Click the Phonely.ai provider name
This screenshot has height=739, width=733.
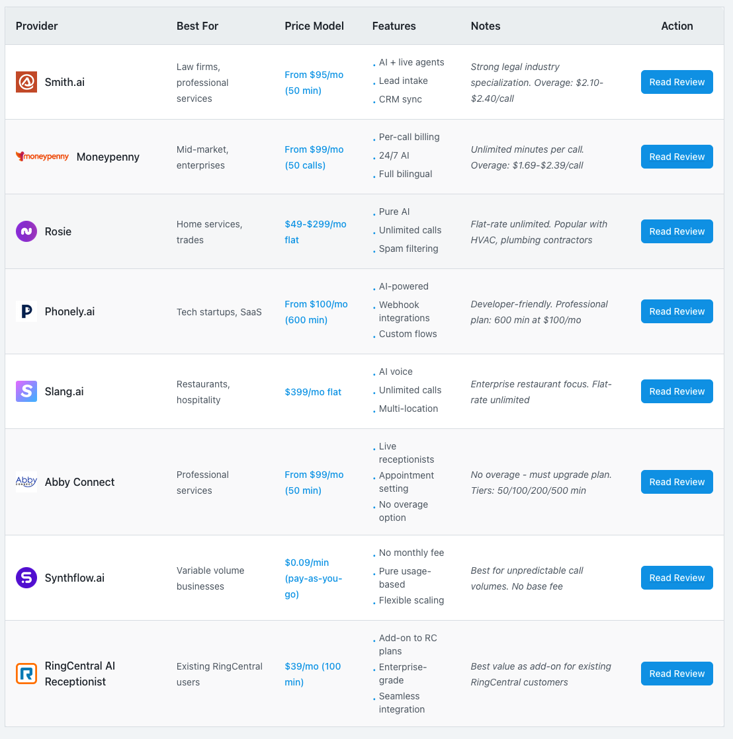pyautogui.click(x=69, y=311)
